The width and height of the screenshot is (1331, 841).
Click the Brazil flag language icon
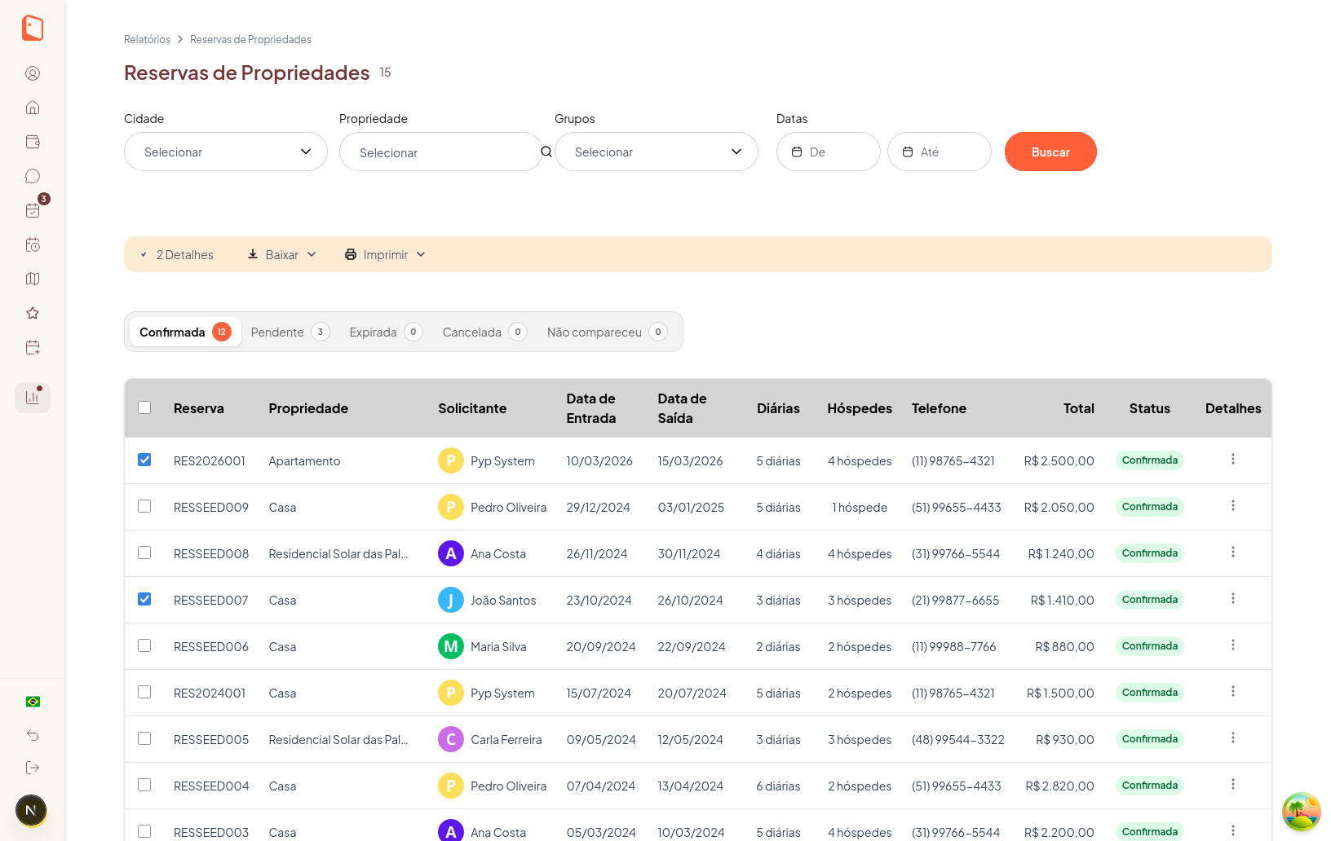point(33,702)
